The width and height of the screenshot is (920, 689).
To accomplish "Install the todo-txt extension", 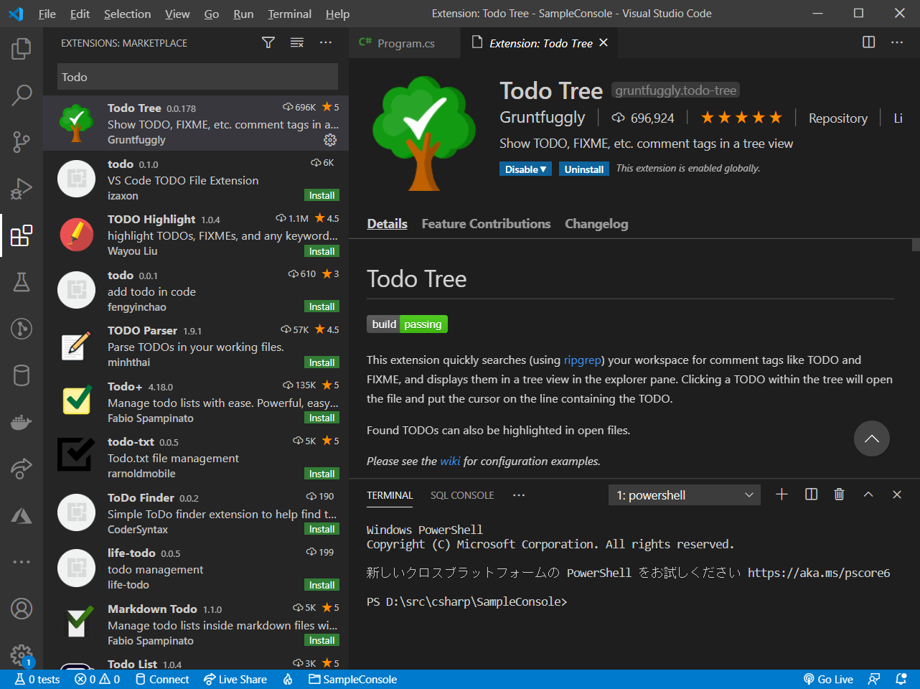I will pos(321,474).
